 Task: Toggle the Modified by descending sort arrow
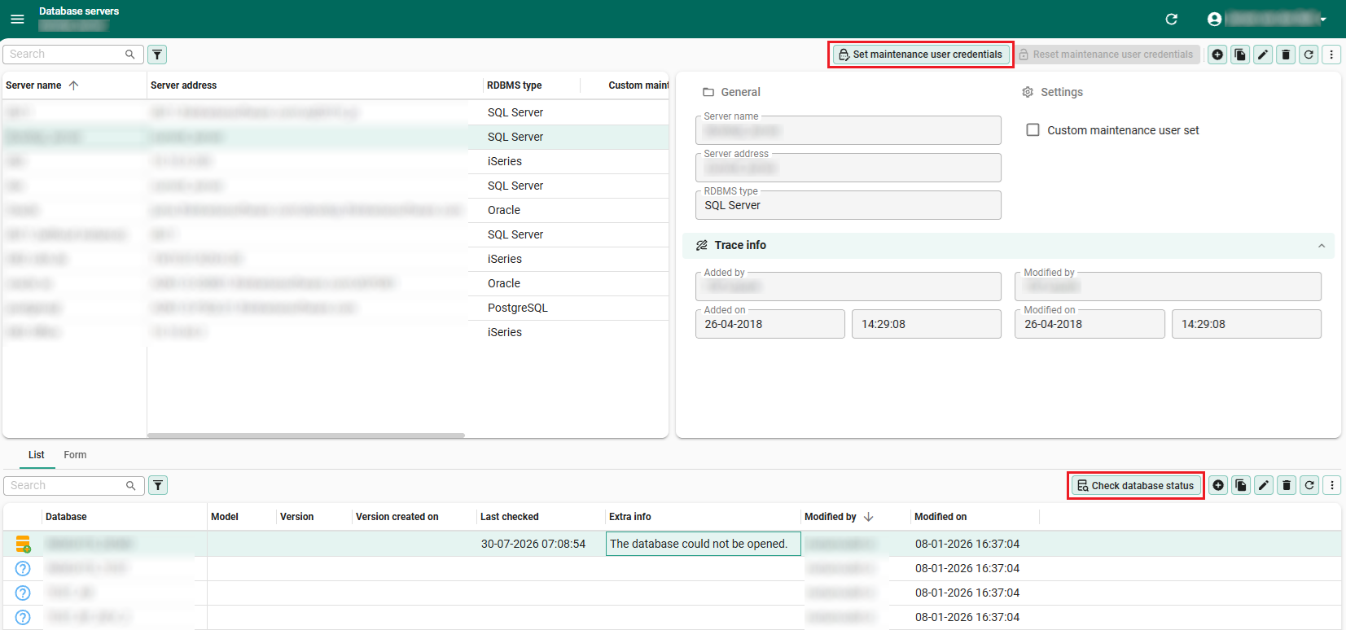(869, 517)
